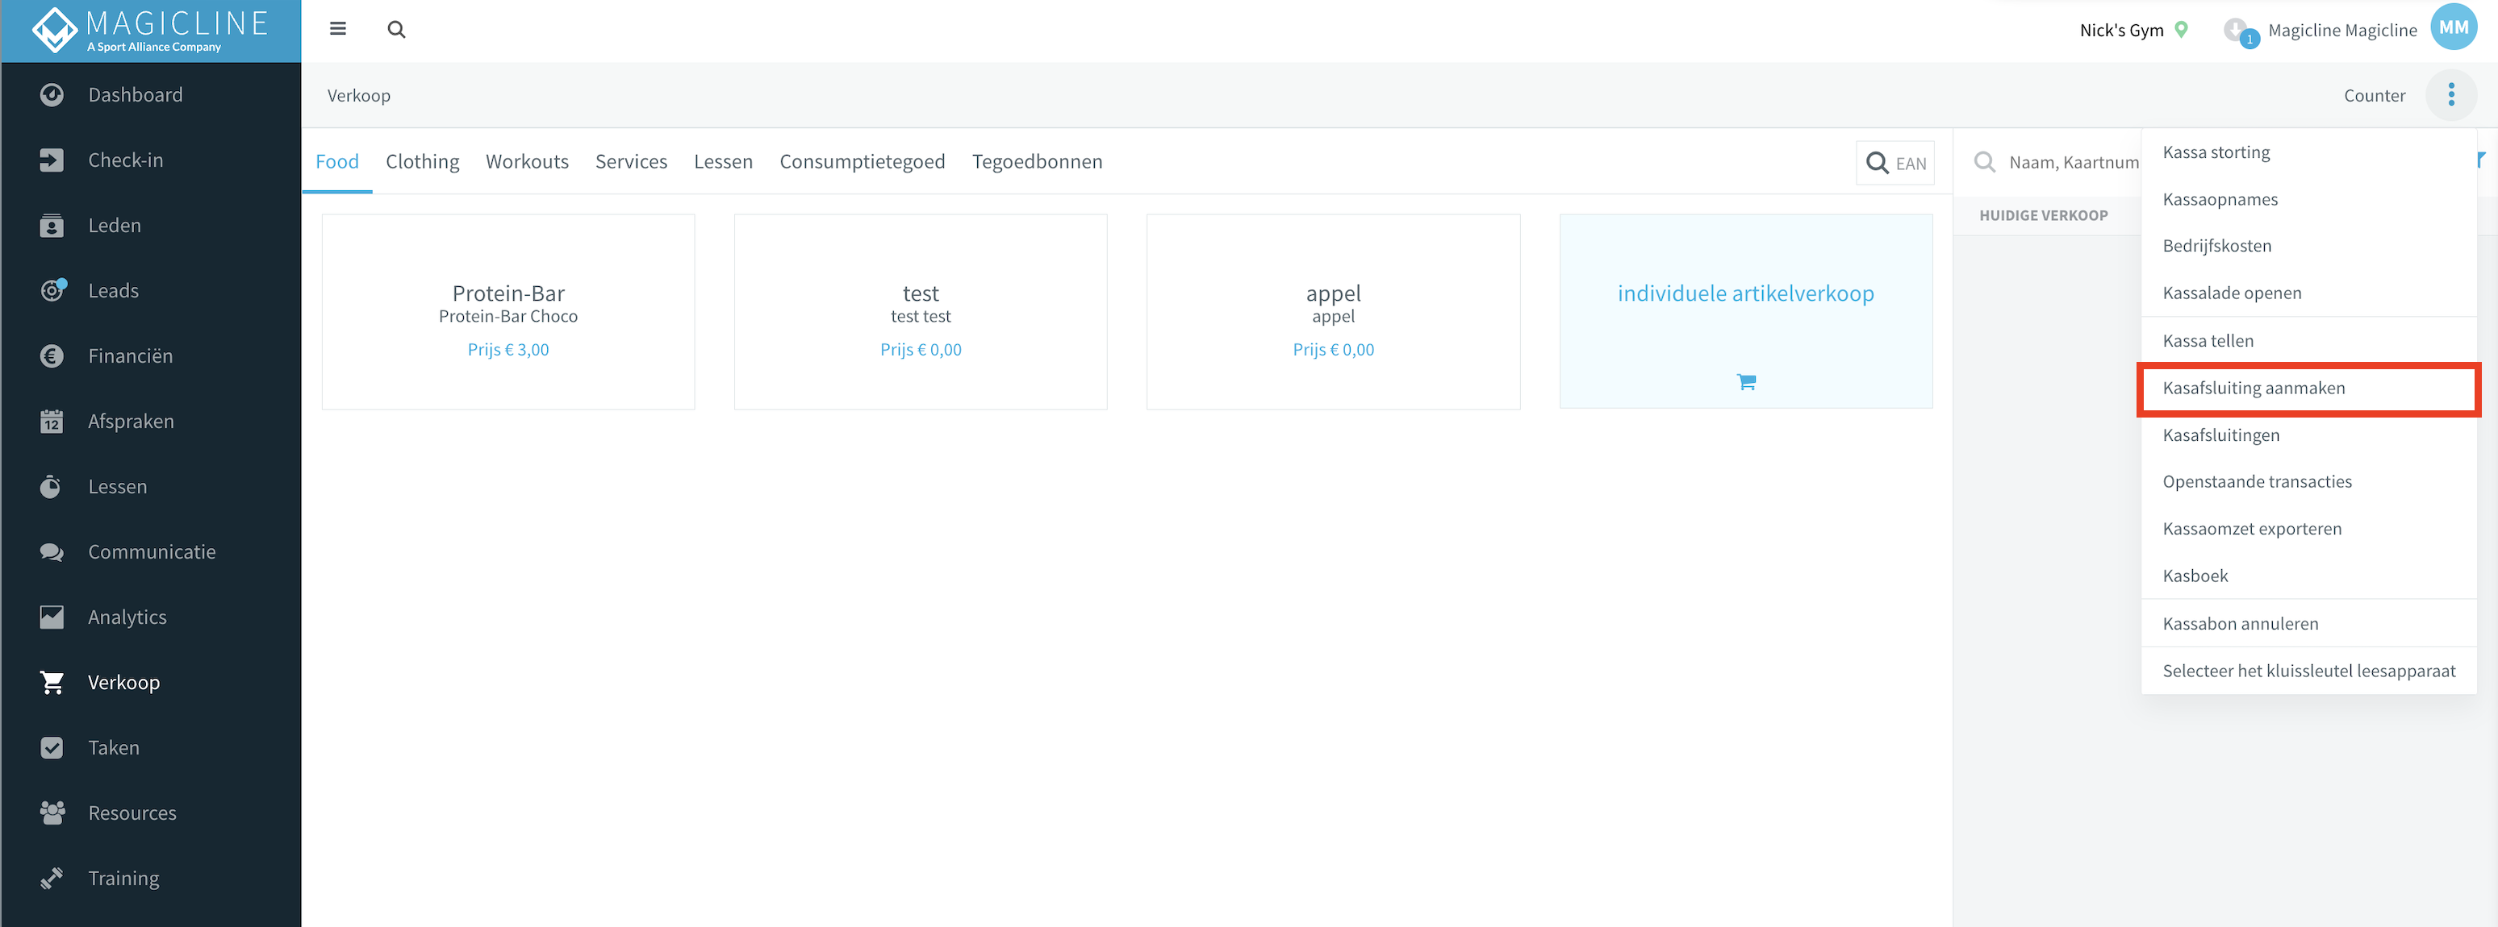
Task: Toggle the hamburger menu icon
Action: [338, 29]
